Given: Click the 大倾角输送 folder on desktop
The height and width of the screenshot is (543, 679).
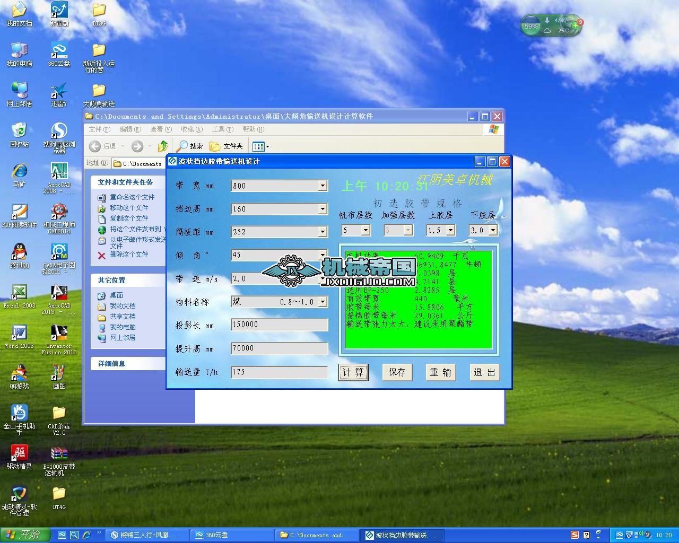Looking at the screenshot, I should [99, 94].
